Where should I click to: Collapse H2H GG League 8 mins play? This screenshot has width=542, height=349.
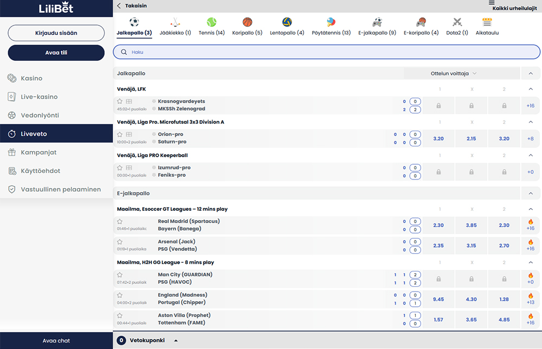coord(531,263)
